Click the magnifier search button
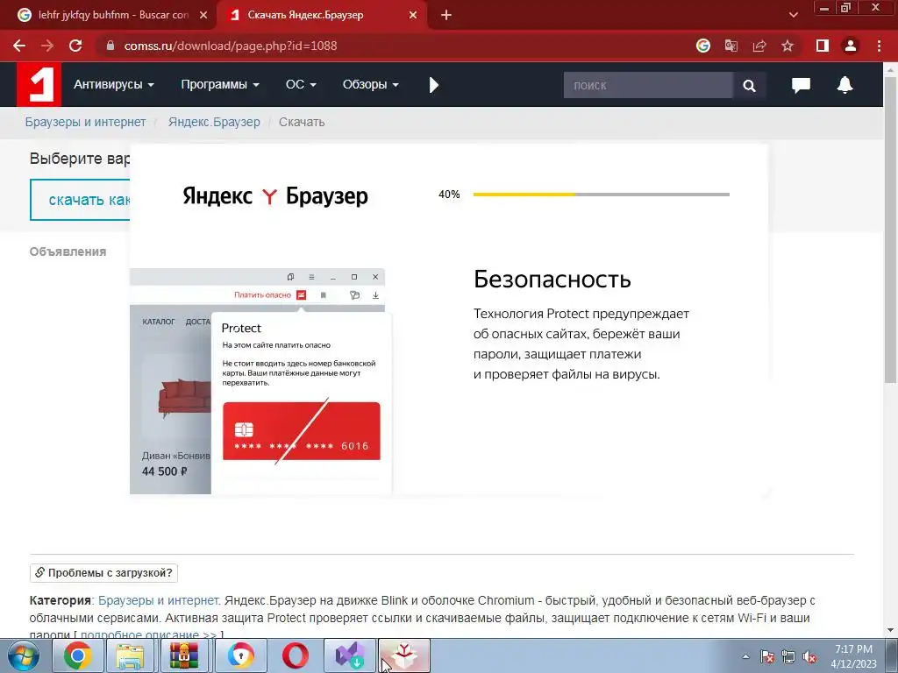Viewport: 898px width, 673px height. (749, 85)
